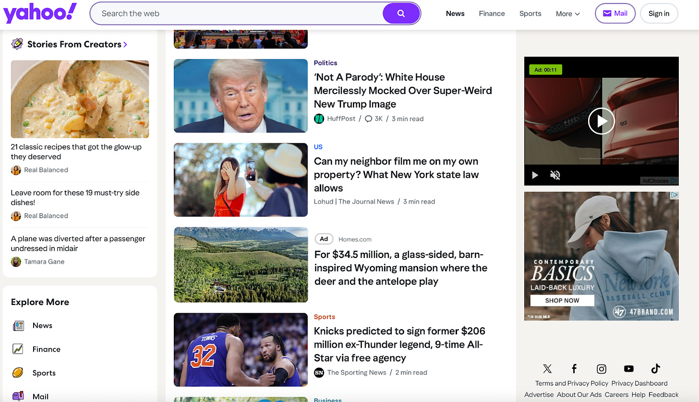Click the Sign in button
699x402 pixels.
point(659,13)
